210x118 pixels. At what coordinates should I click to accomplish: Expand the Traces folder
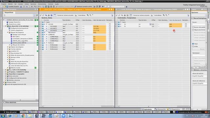coord(8,60)
